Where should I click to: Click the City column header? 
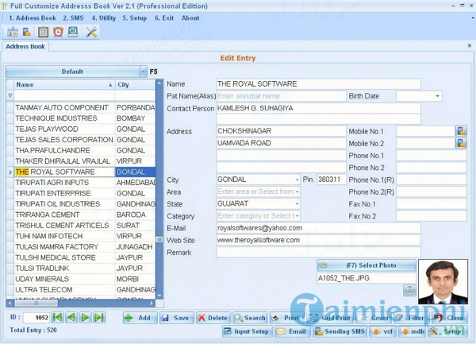point(135,85)
